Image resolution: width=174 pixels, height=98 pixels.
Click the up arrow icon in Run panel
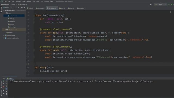tap(7, 81)
